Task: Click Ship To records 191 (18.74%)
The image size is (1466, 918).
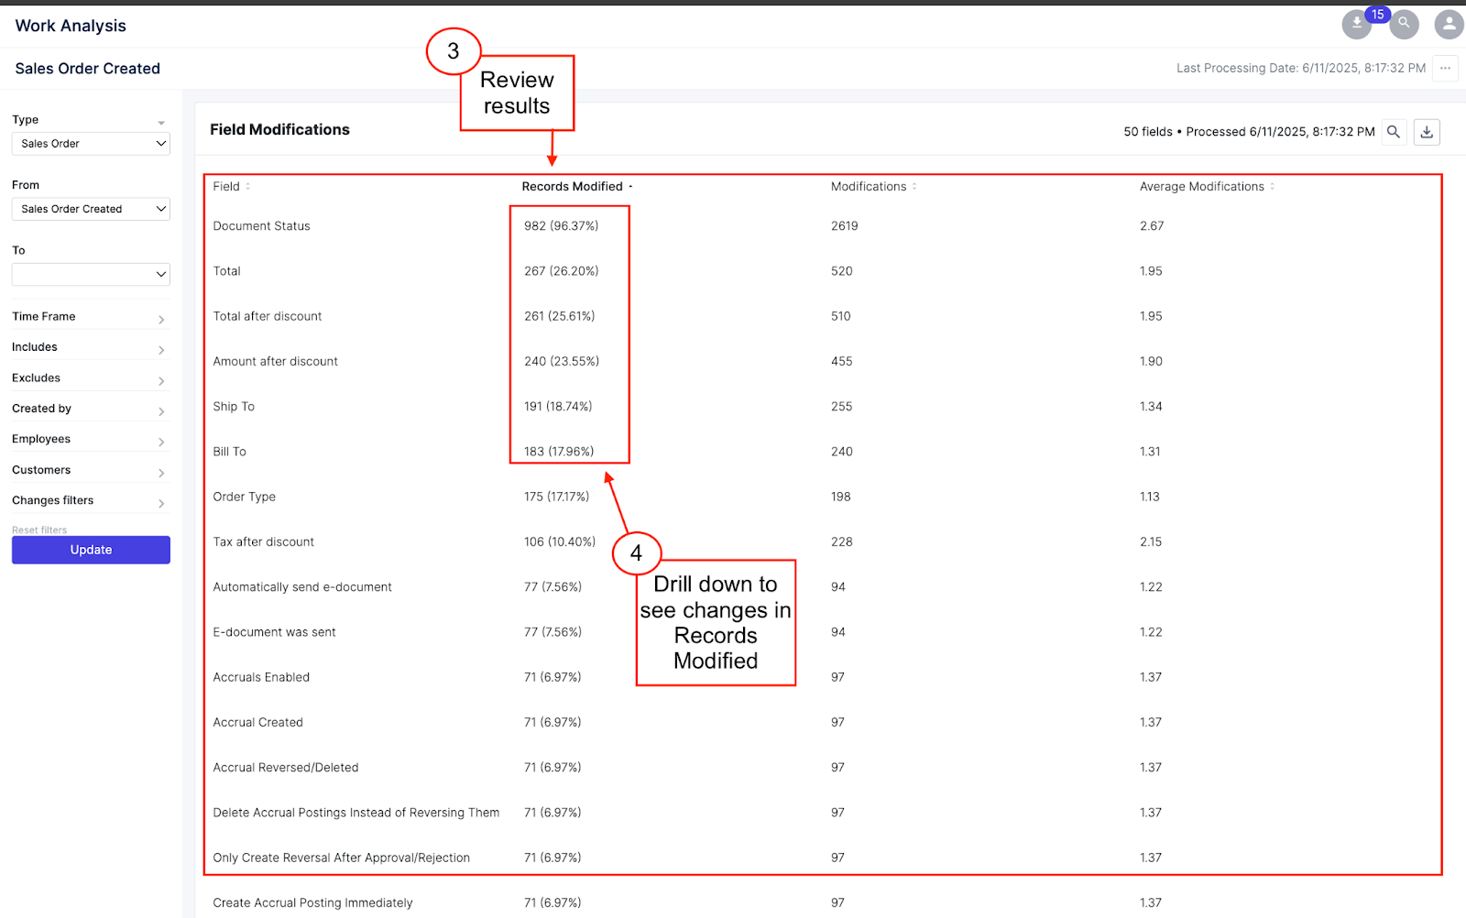Action: pos(558,407)
